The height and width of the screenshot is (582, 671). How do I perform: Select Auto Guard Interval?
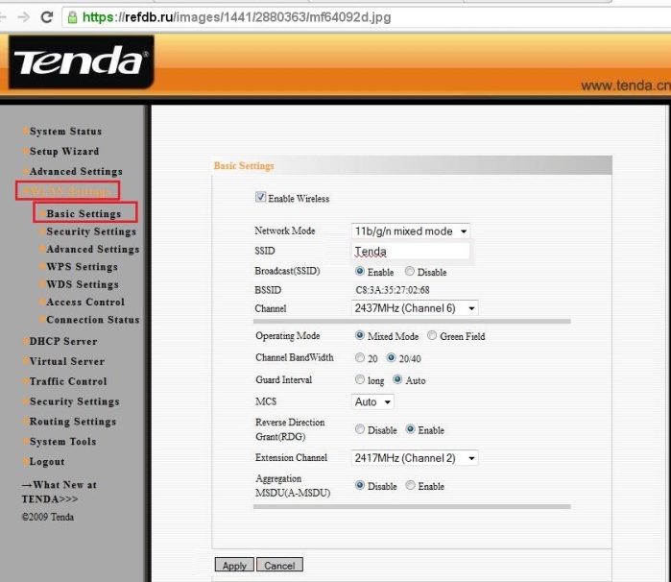coord(397,379)
